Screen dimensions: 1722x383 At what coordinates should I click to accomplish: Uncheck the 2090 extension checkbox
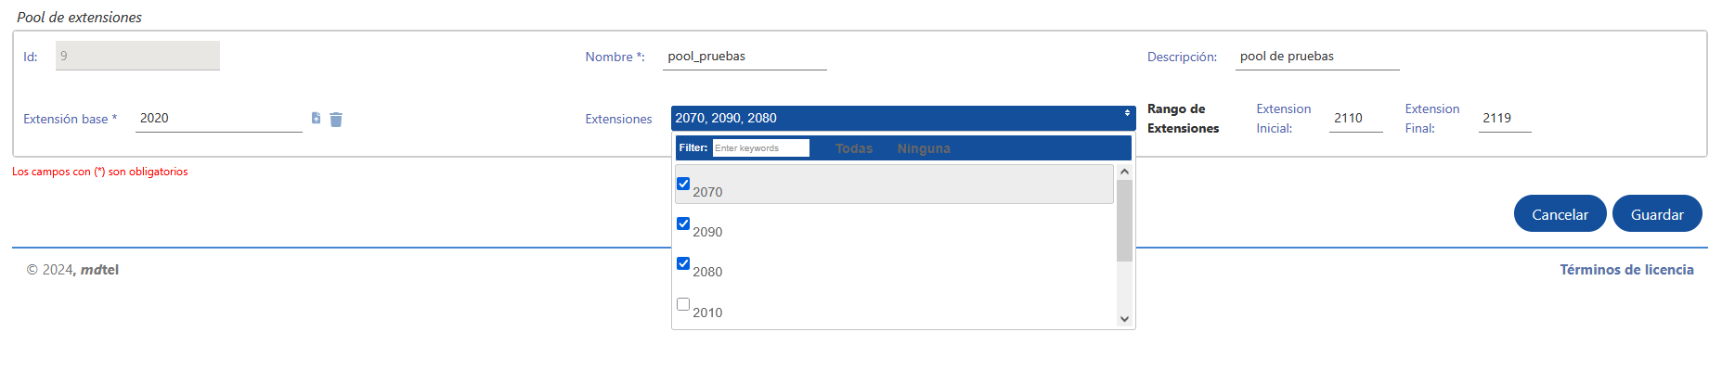tap(683, 223)
